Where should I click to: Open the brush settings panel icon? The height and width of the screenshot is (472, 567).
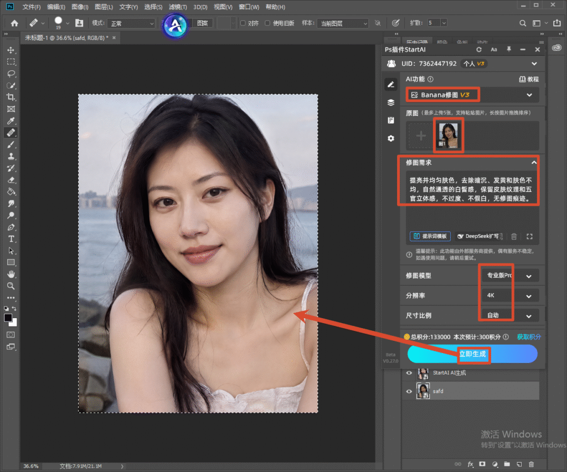pos(79,23)
